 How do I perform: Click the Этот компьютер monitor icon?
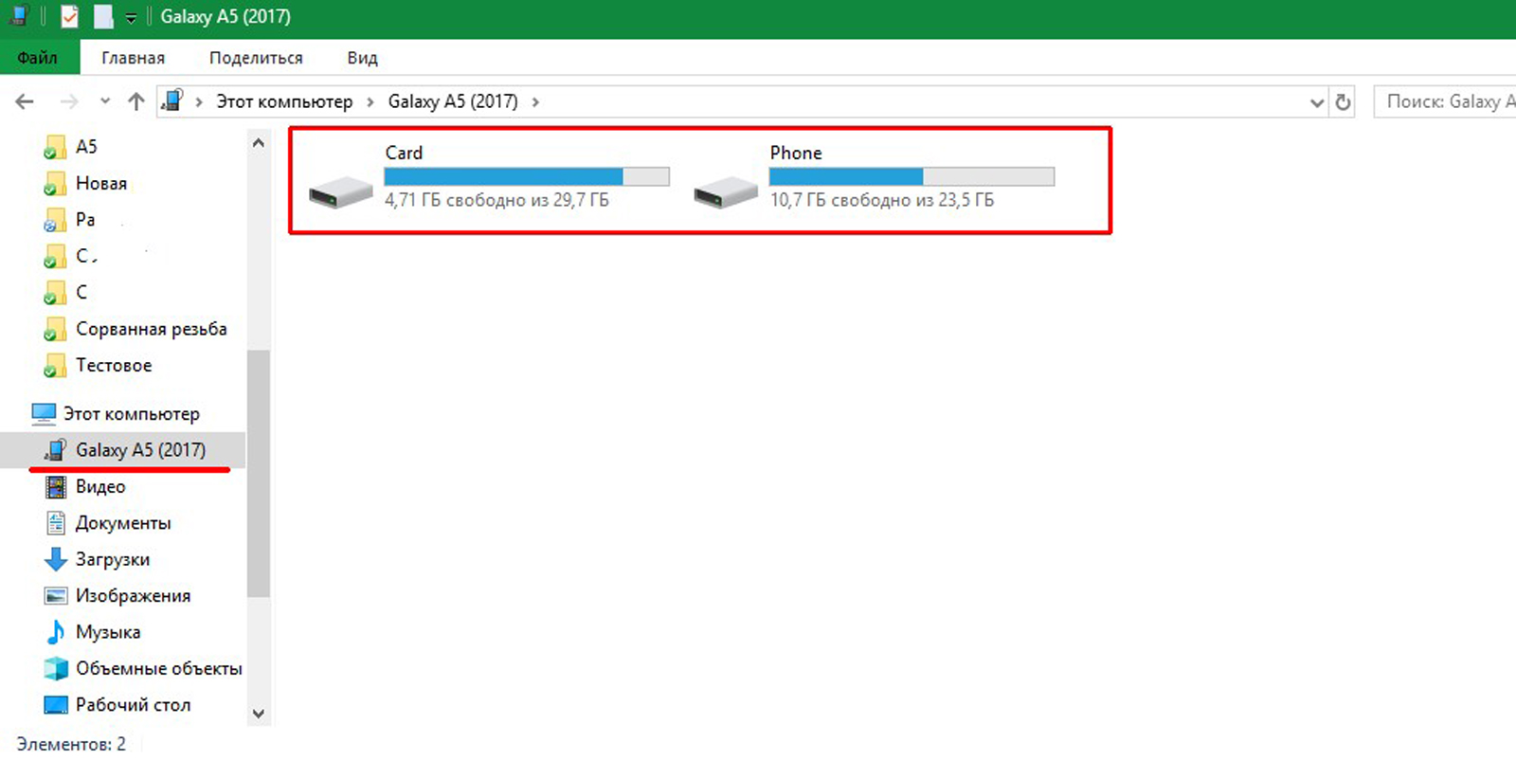coord(44,413)
